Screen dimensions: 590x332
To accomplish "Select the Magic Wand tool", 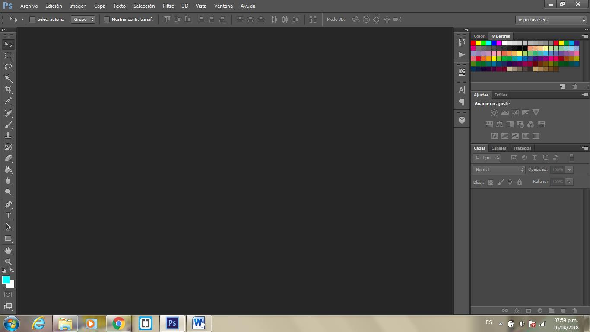I will [8, 78].
